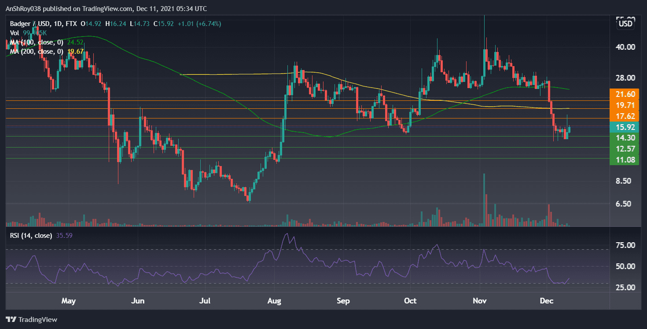This screenshot has height=329, width=647.
Task: Click the AnShRoy038 author name in the header
Action: click(24, 8)
